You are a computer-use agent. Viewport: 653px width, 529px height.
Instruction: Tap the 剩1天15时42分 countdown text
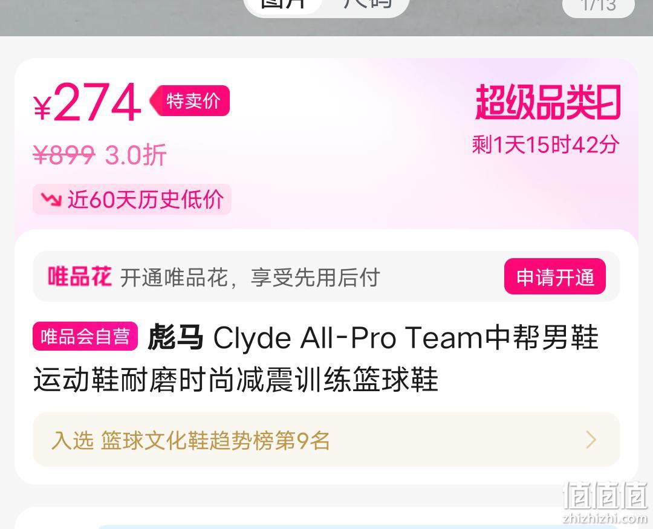coord(545,144)
